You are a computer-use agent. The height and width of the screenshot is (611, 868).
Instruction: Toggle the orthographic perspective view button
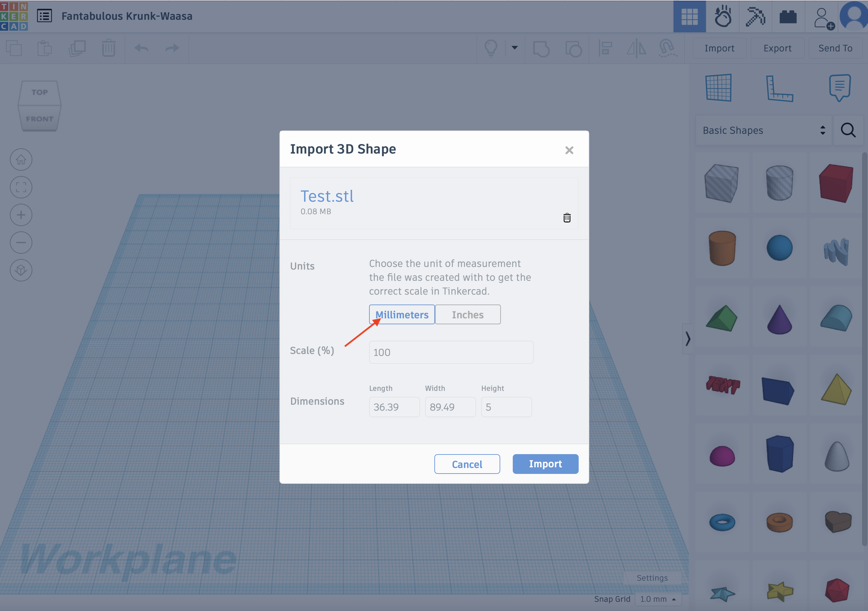pyautogui.click(x=21, y=270)
